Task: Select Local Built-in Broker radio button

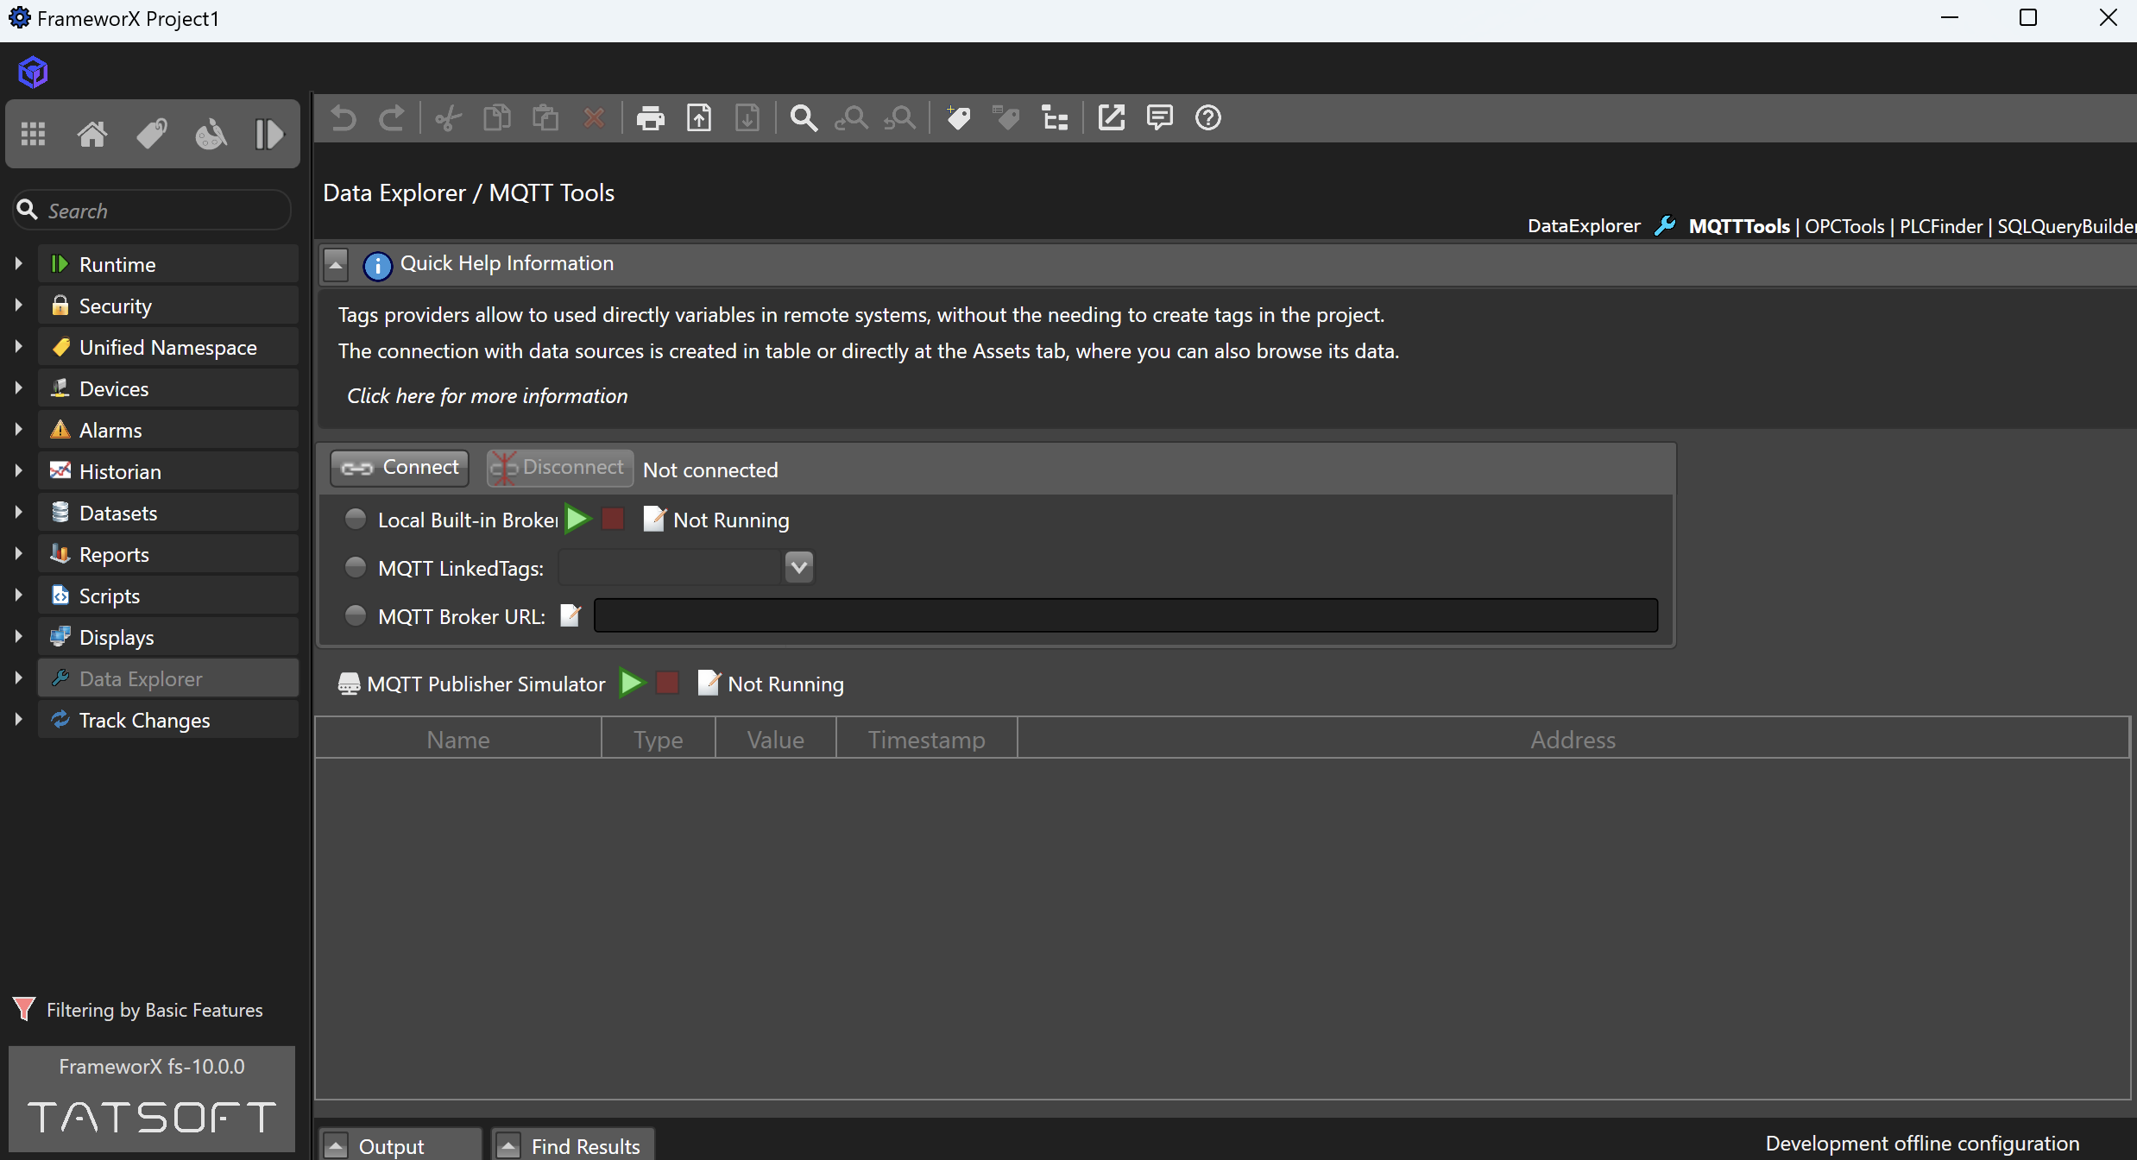Action: click(x=355, y=519)
